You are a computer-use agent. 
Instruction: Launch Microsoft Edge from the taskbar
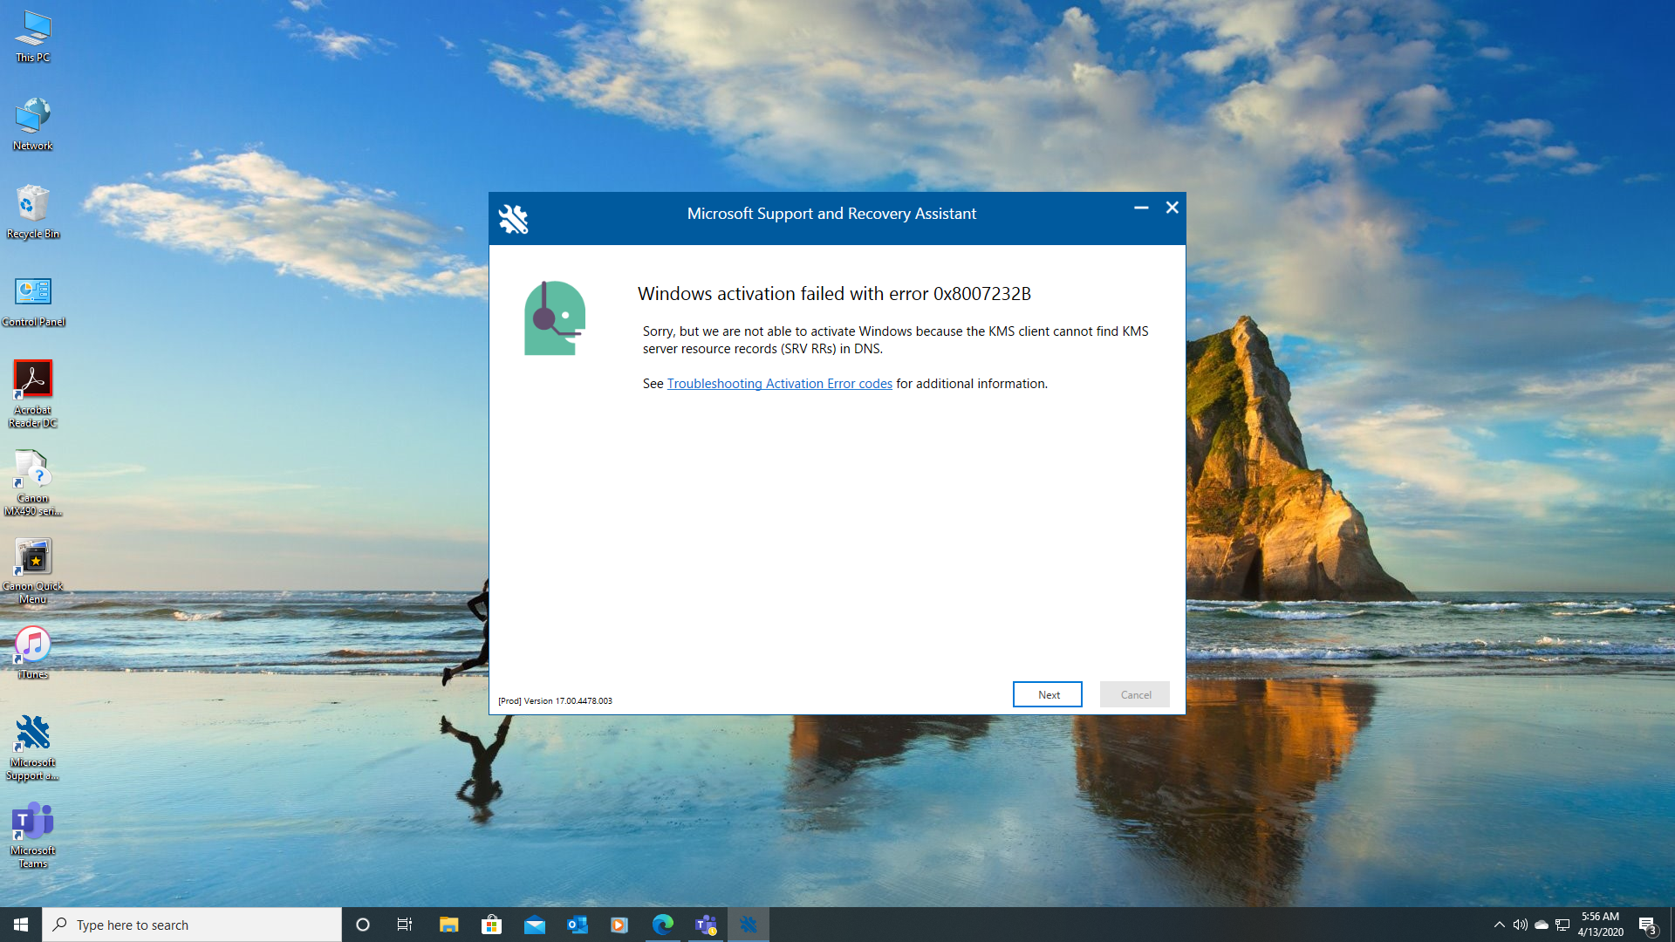pyautogui.click(x=662, y=925)
